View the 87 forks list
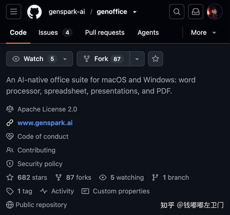230x215 pixels. pyautogui.click(x=79, y=177)
